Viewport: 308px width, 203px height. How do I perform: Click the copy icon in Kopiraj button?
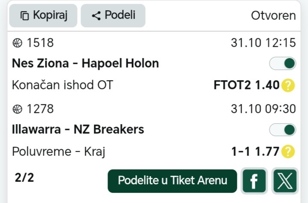[x=25, y=16]
